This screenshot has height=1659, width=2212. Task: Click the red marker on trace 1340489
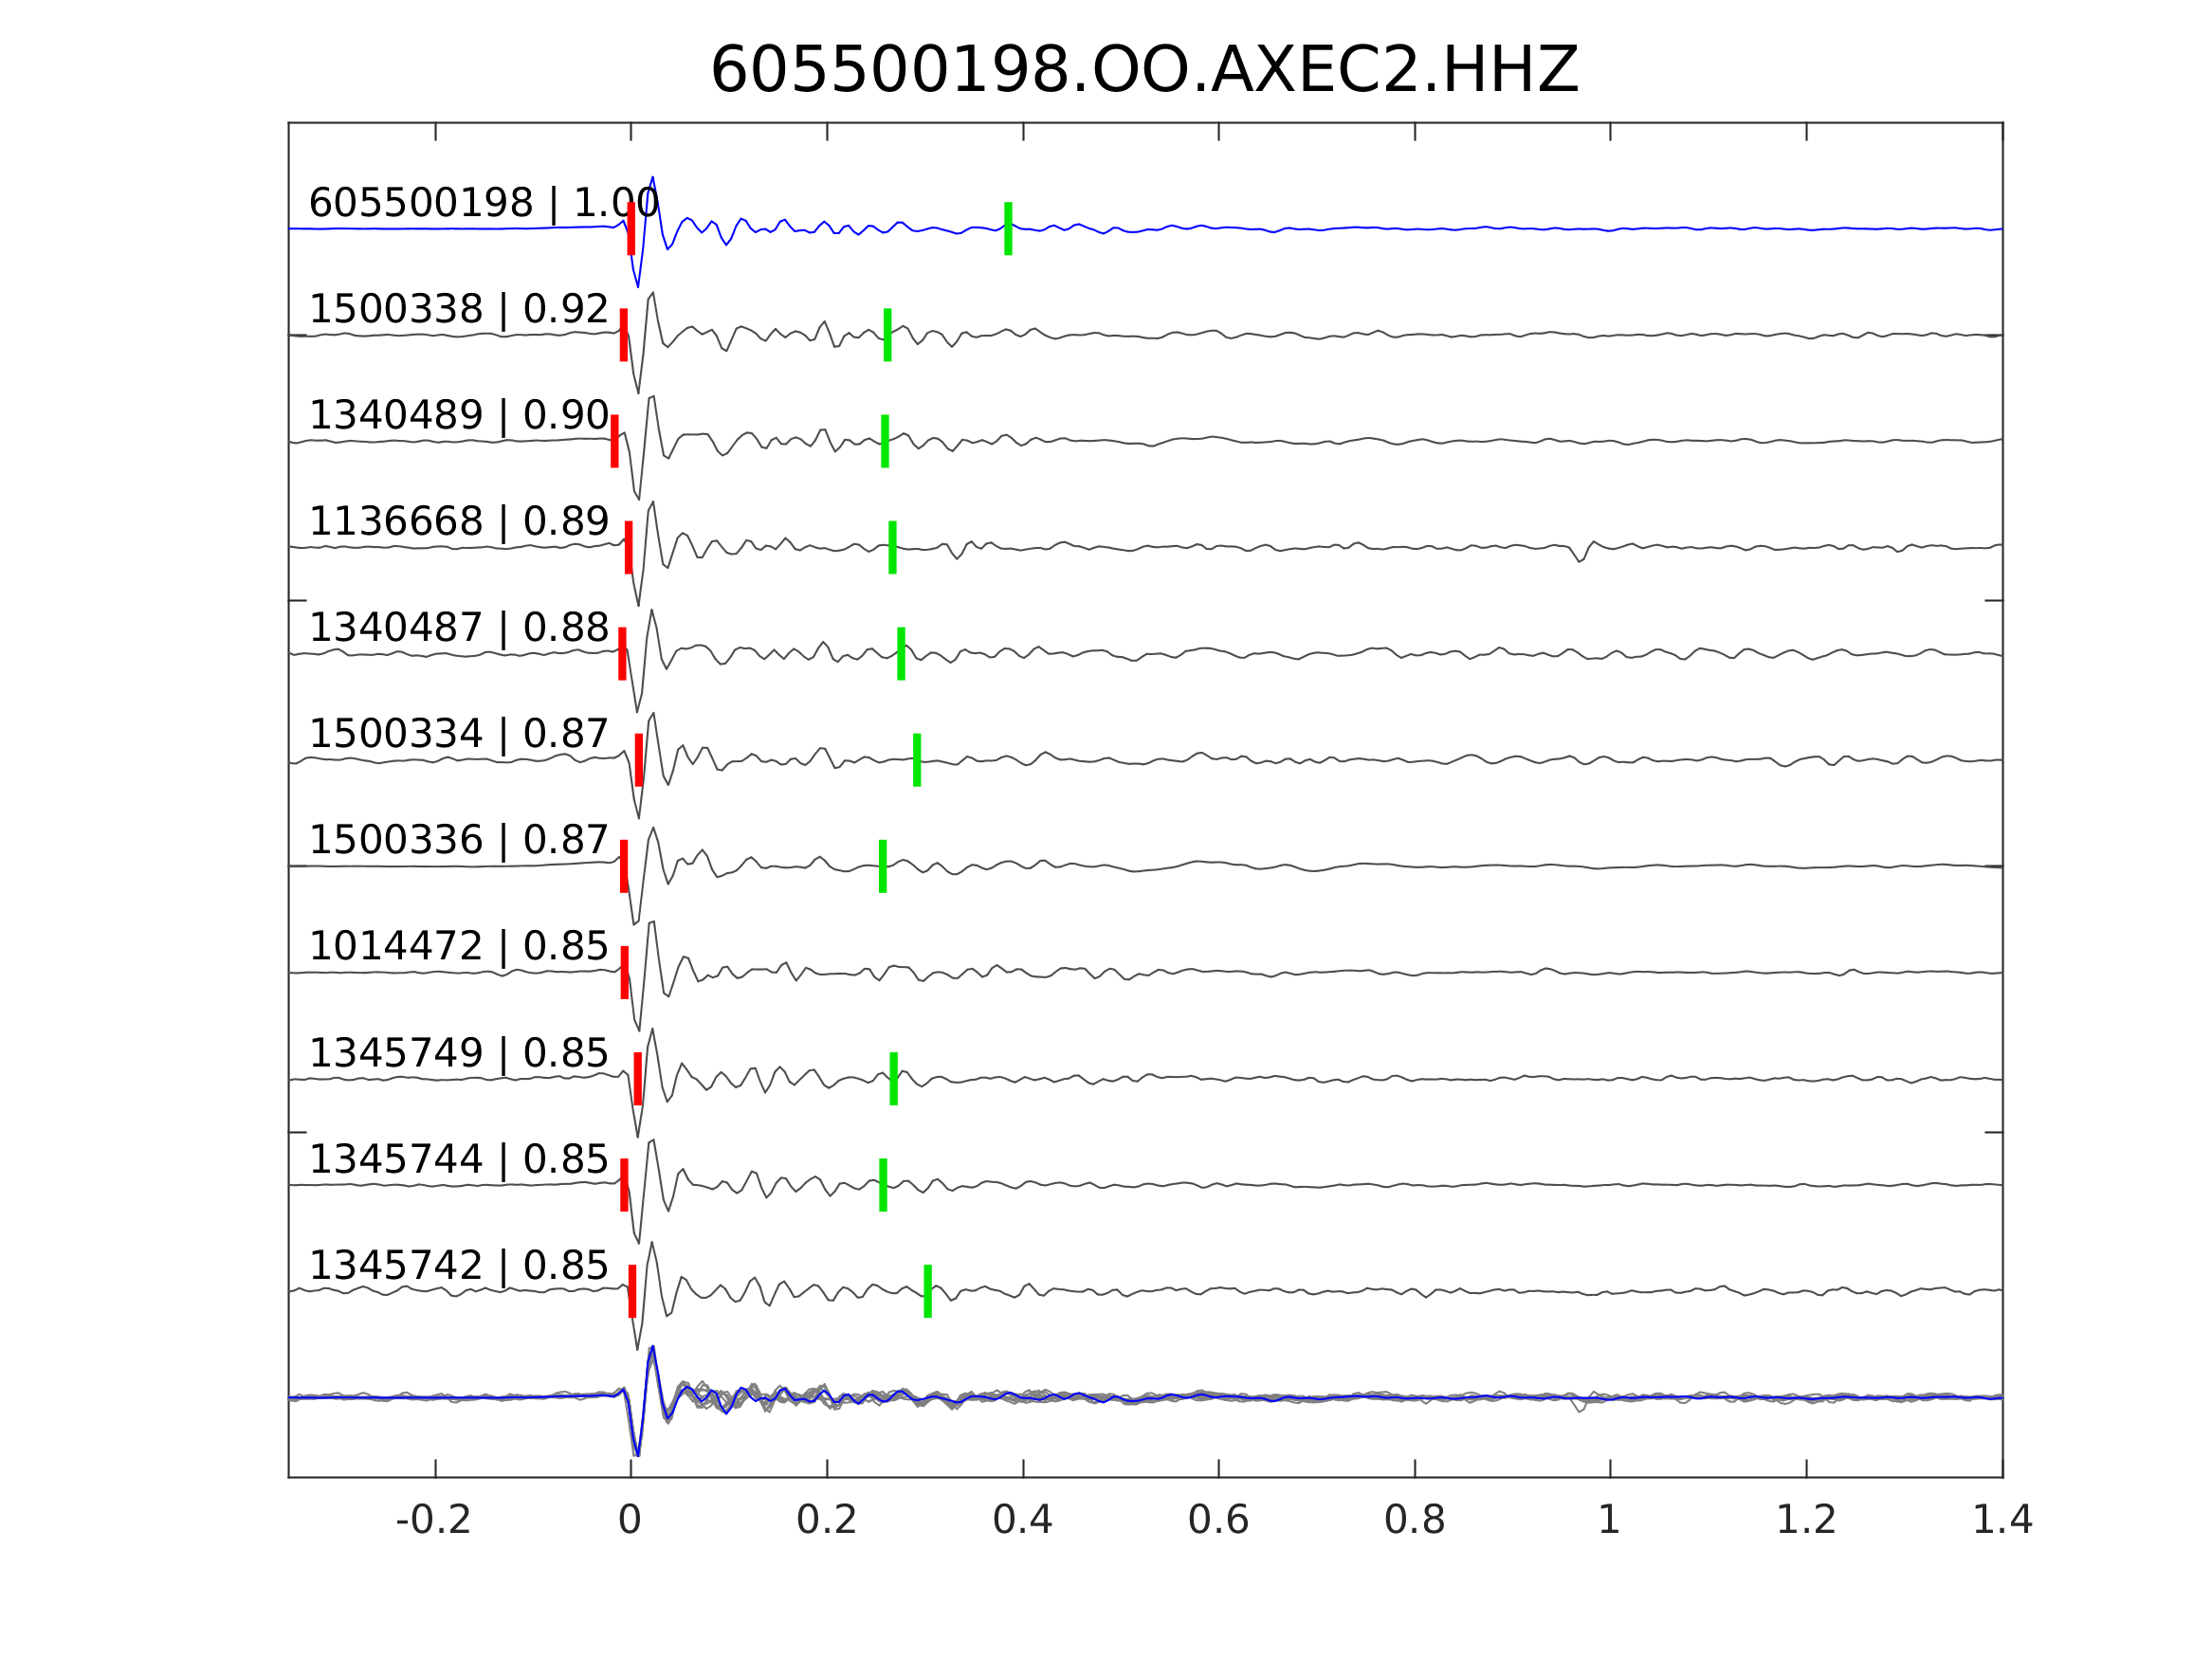point(615,441)
